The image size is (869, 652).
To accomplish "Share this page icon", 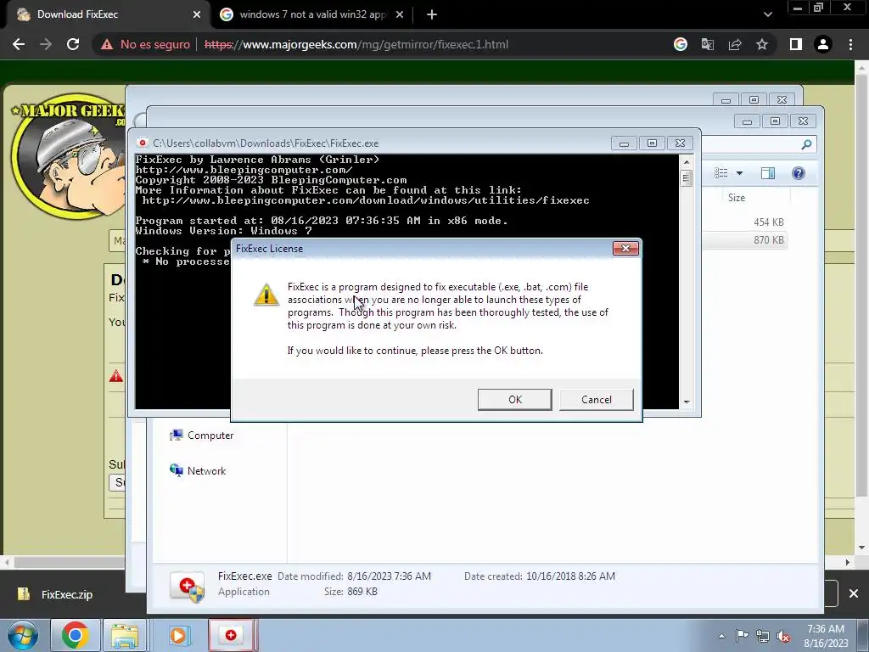I will point(735,44).
